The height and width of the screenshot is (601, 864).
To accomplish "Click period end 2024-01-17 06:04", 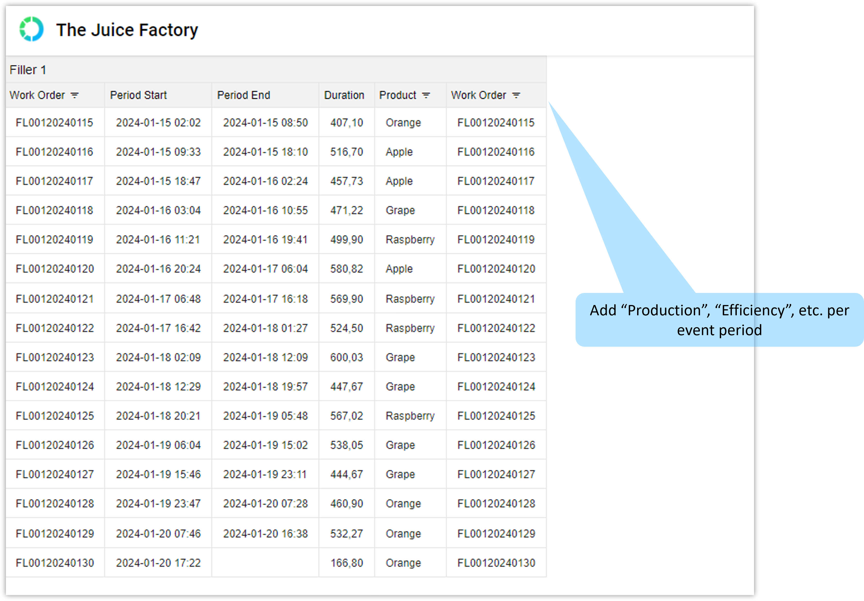I will (266, 269).
